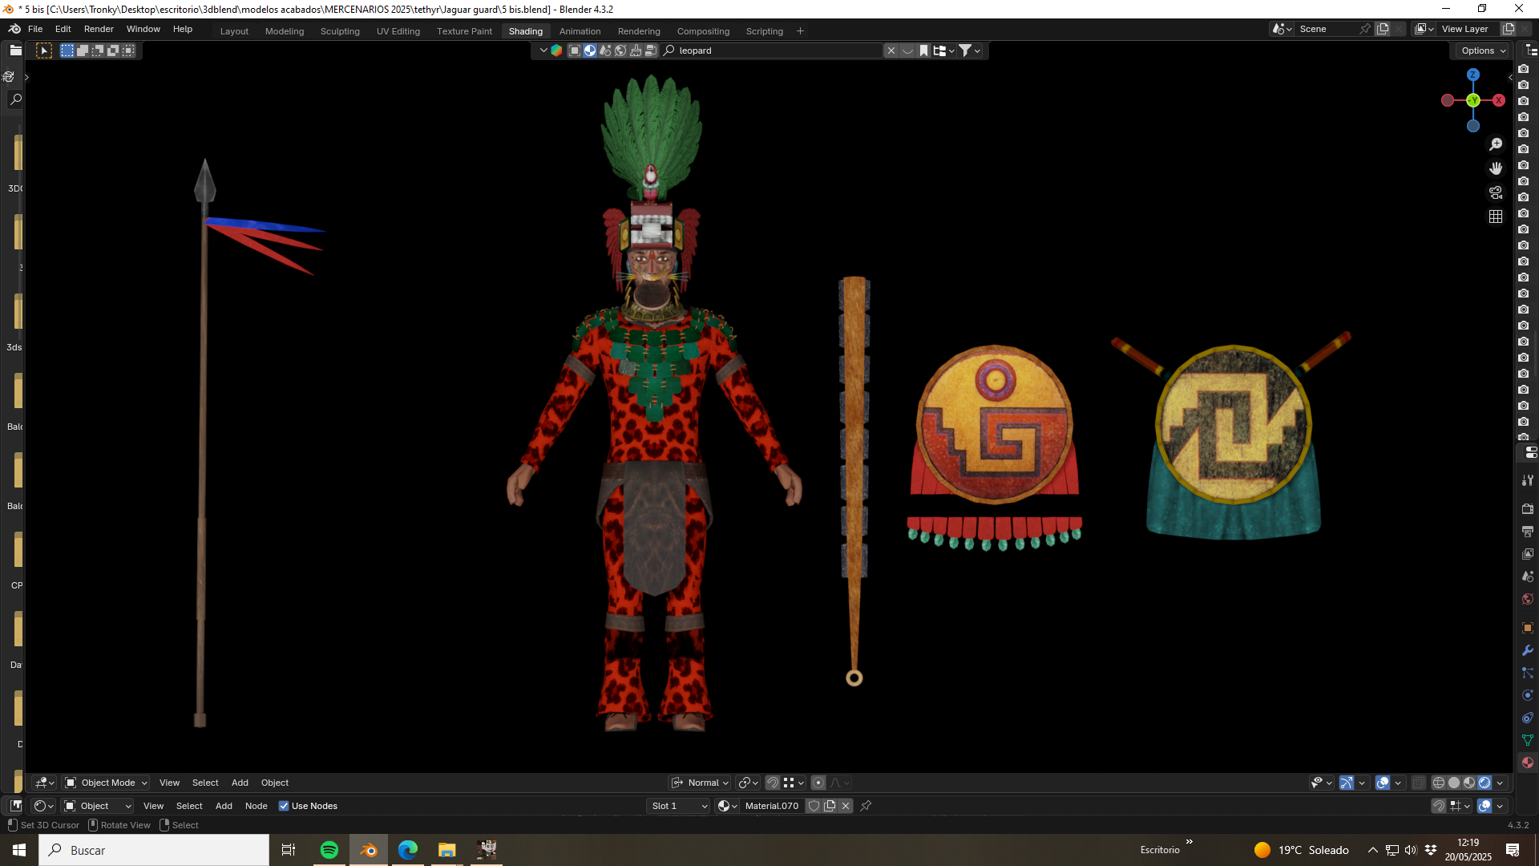Viewport: 1539px width, 866px height.
Task: Click the zoom magnifier icon in viewport
Action: (1496, 144)
